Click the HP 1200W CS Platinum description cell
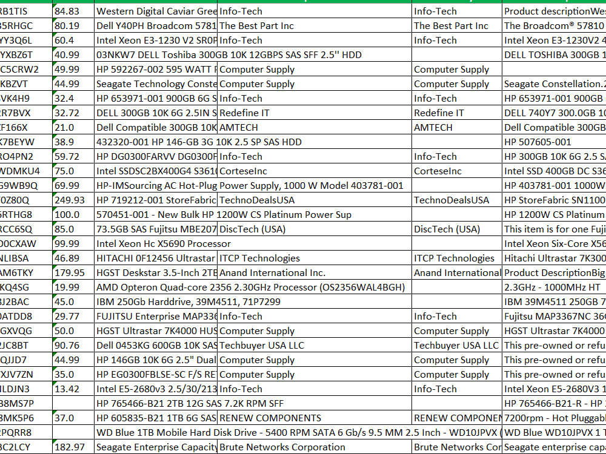The image size is (606, 454). click(554, 215)
